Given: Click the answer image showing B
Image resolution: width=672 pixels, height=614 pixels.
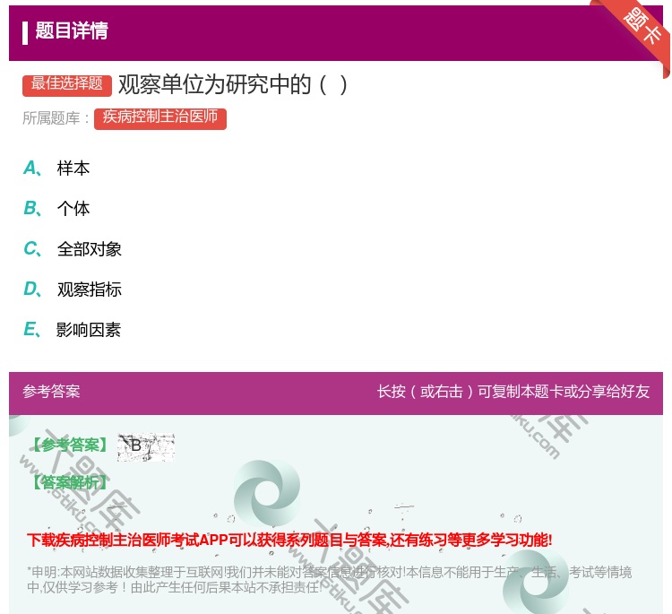Looking at the screenshot, I should [x=146, y=446].
